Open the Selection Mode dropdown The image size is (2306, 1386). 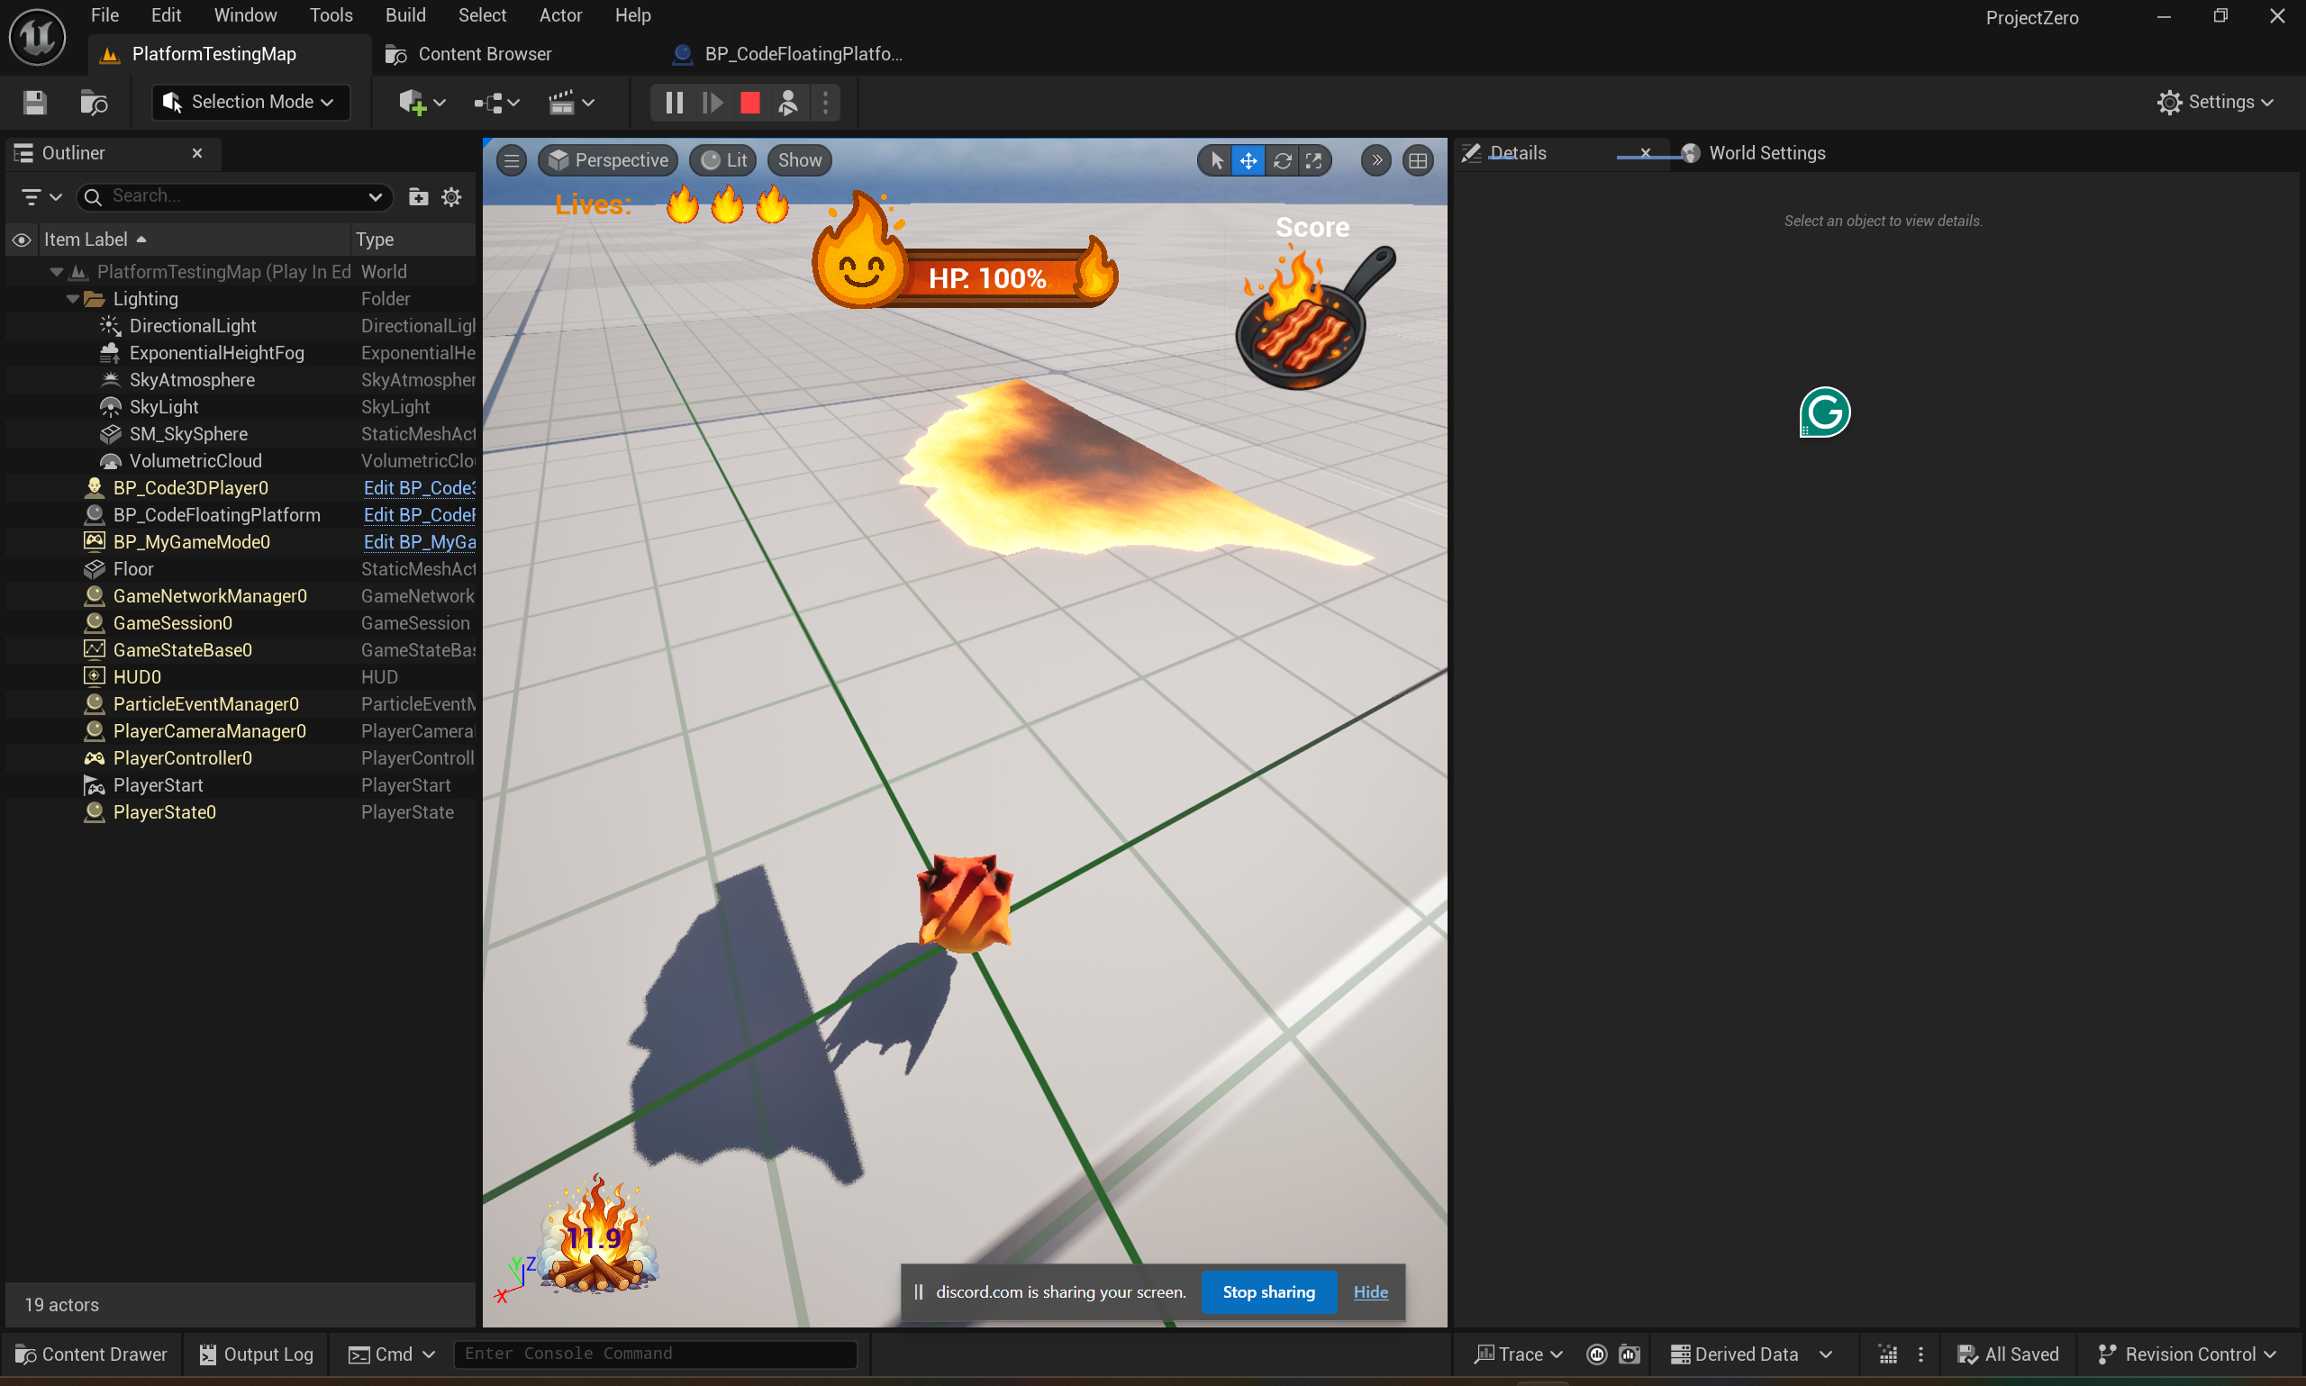(250, 102)
